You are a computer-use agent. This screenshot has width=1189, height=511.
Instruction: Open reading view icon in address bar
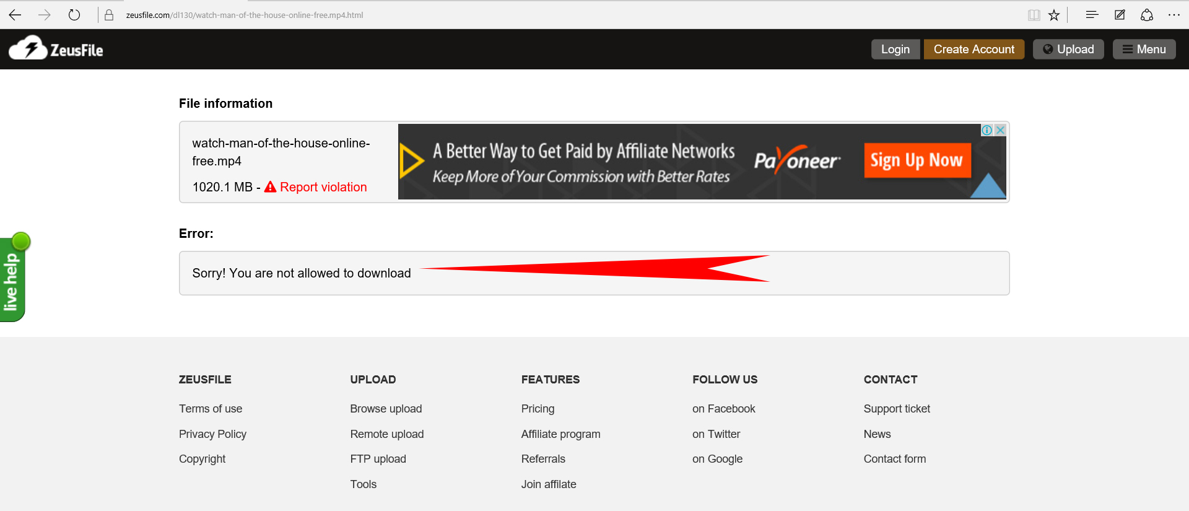pos(1034,15)
